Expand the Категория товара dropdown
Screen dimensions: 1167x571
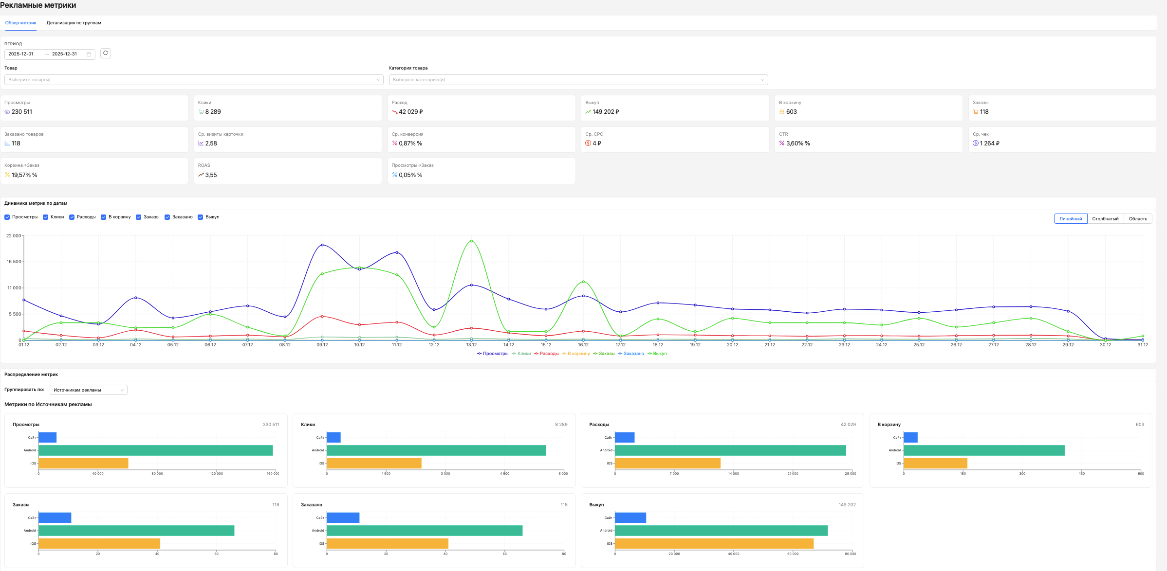pos(578,80)
